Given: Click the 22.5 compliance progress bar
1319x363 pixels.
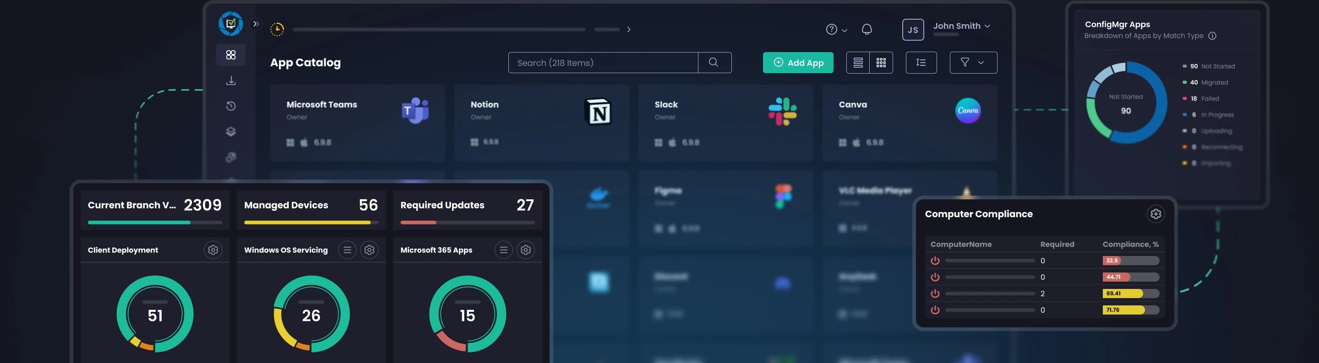Looking at the screenshot, I should [x=1131, y=260].
